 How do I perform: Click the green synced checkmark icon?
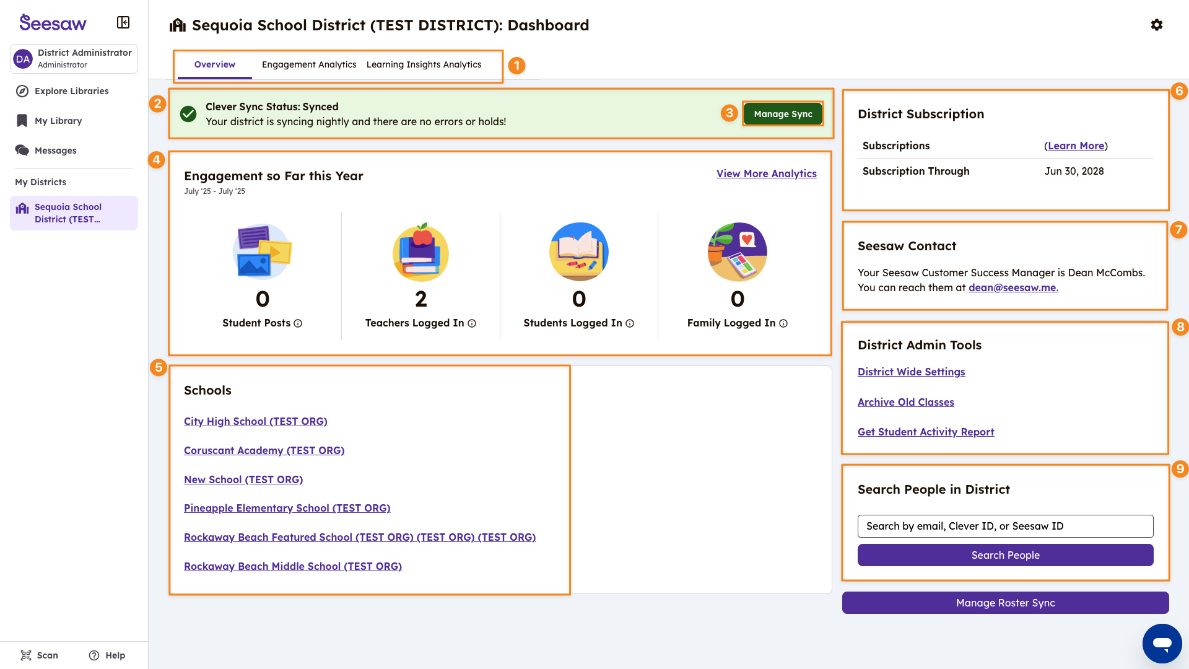(x=188, y=114)
